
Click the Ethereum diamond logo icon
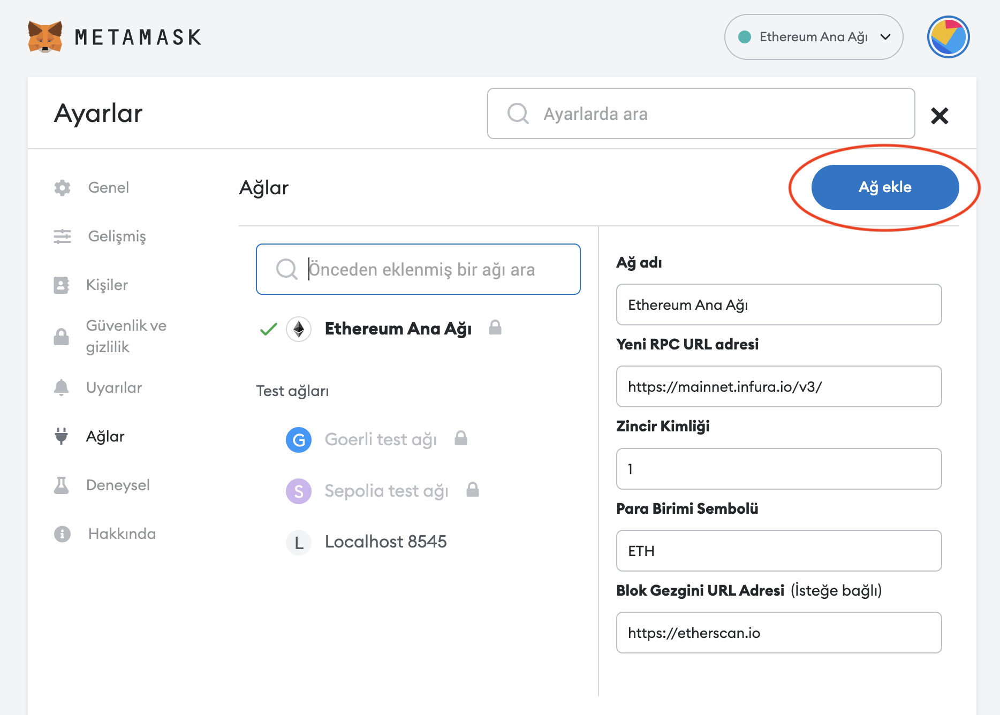tap(299, 329)
